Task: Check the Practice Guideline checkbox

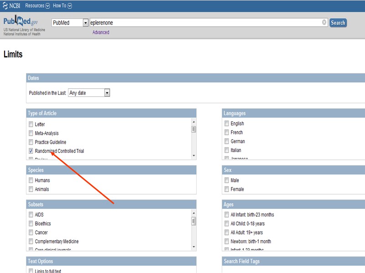Action: pyautogui.click(x=31, y=142)
